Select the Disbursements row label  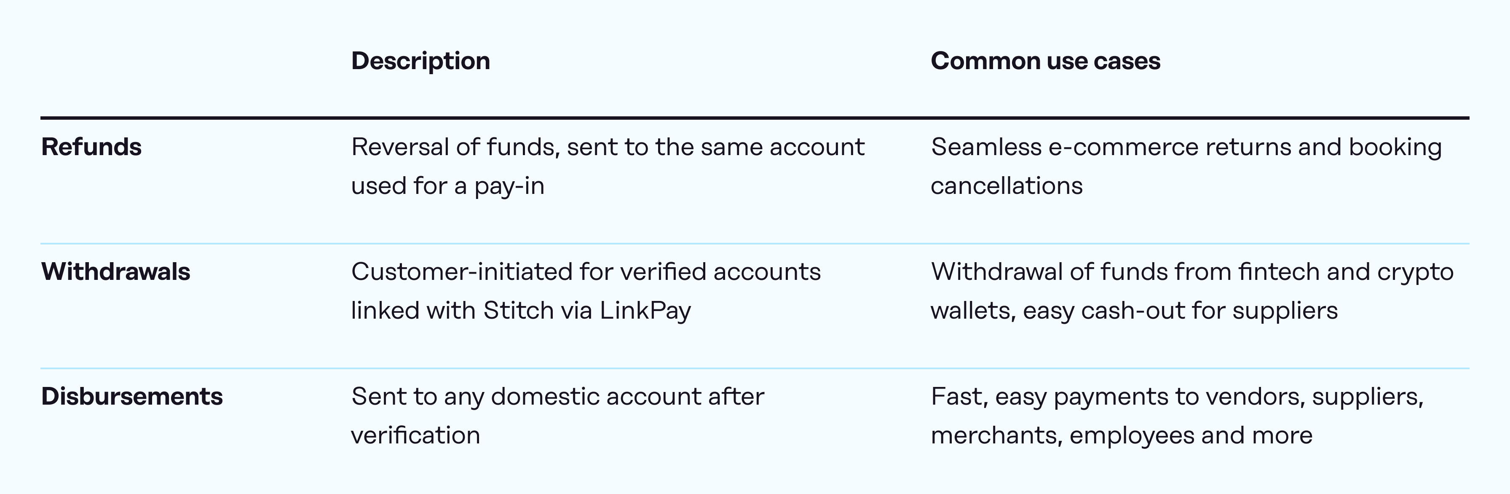click(x=132, y=397)
